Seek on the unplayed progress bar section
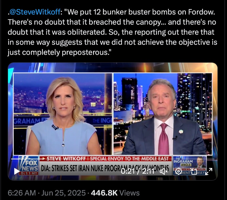 129,159
